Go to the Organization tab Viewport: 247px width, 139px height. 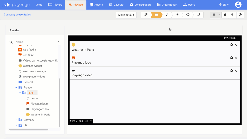pos(167,5)
